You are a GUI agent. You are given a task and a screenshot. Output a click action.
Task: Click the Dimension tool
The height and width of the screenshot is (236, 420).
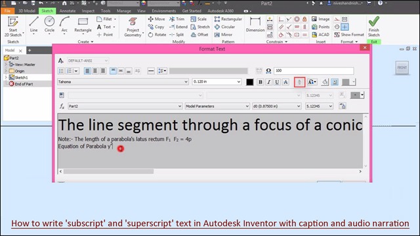(255, 25)
